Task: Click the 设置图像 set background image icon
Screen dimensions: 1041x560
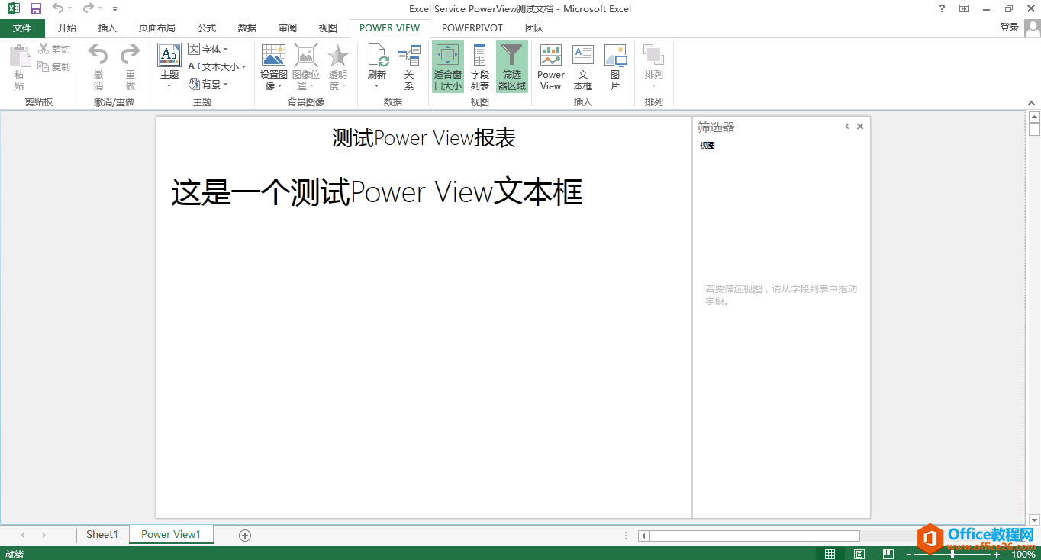Action: (273, 66)
